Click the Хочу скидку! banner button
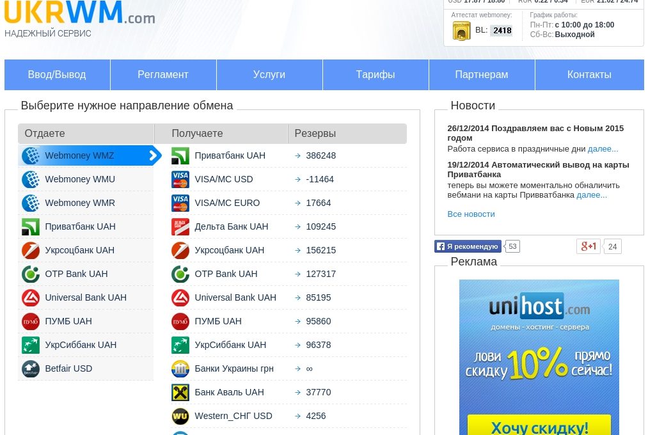 tap(539, 425)
